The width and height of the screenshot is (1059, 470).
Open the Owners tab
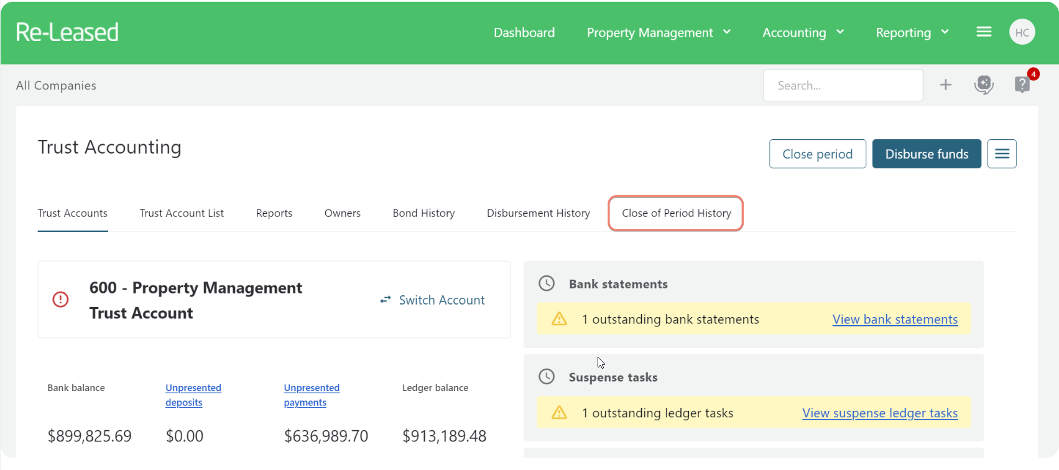343,213
